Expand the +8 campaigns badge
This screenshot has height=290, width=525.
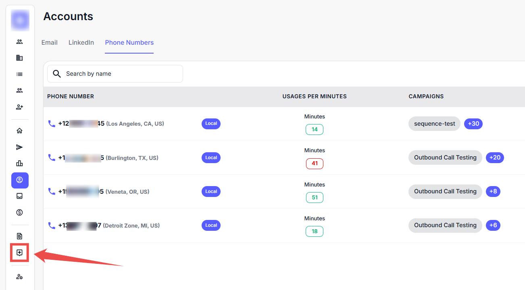pyautogui.click(x=493, y=191)
